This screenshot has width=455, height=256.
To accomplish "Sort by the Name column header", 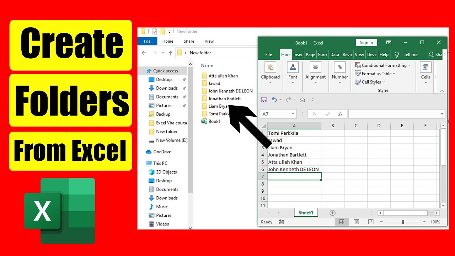I will (207, 65).
